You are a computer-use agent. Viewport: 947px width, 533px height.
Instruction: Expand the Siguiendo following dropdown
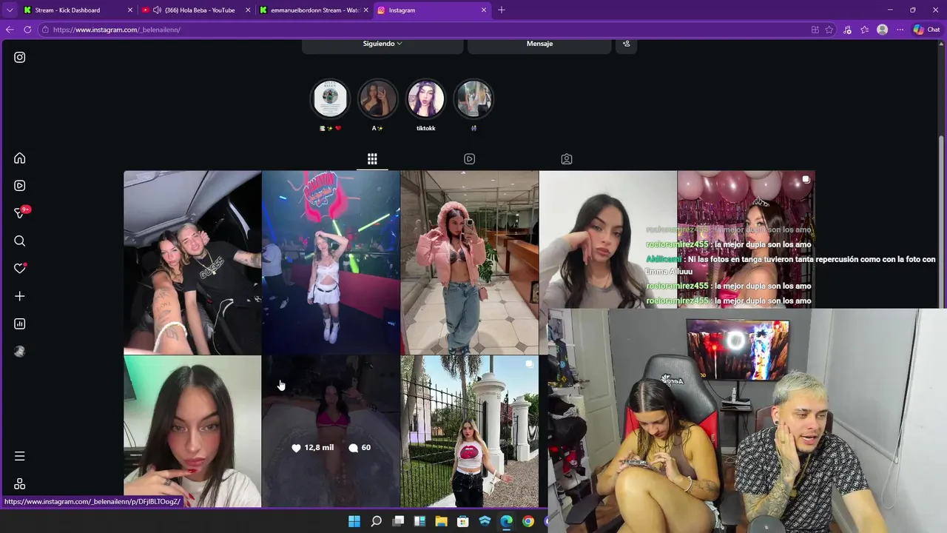pyautogui.click(x=382, y=44)
